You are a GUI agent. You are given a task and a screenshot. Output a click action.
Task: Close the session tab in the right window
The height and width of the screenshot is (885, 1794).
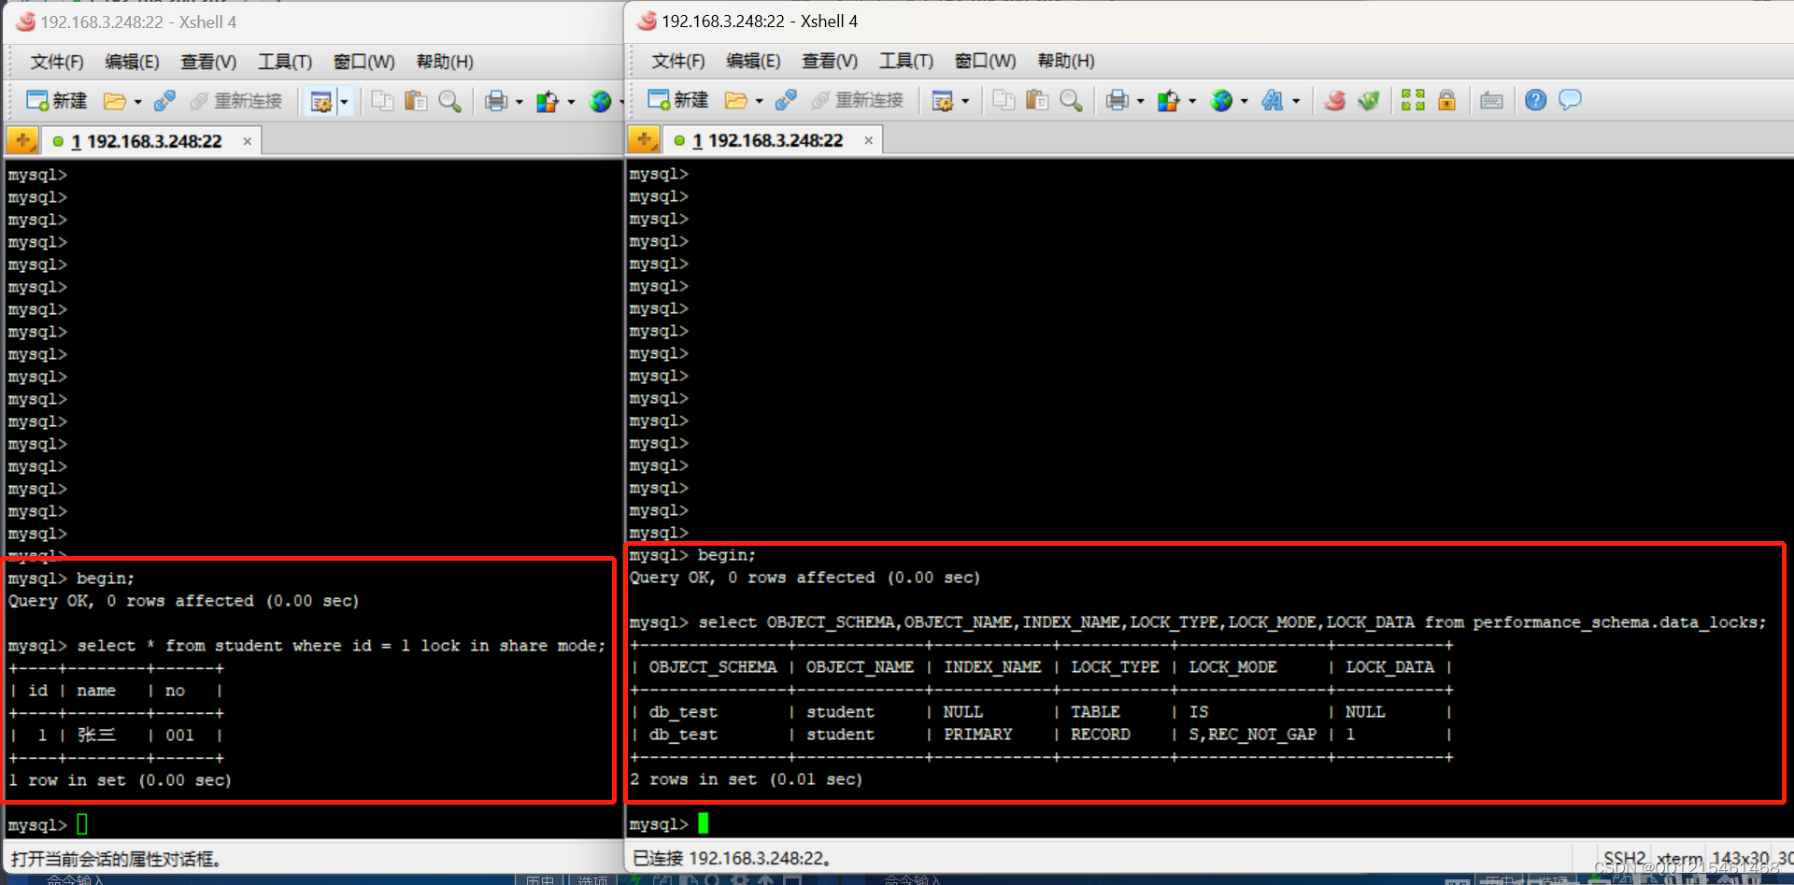point(869,140)
